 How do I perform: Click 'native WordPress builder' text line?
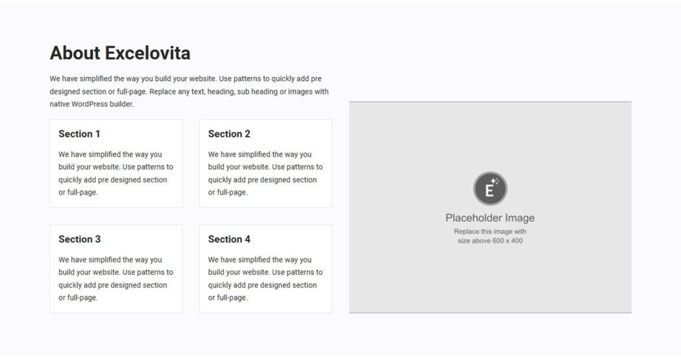point(92,104)
